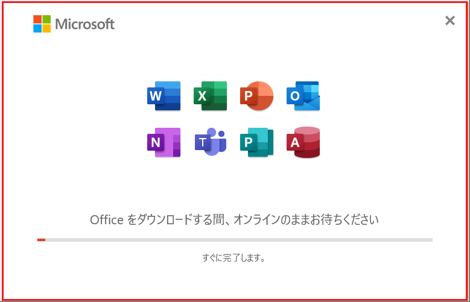Select the red Access database icon
Screen dimensions: 470x302
click(303, 142)
